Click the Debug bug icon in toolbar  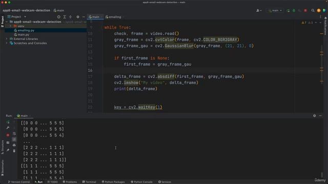[294, 10]
